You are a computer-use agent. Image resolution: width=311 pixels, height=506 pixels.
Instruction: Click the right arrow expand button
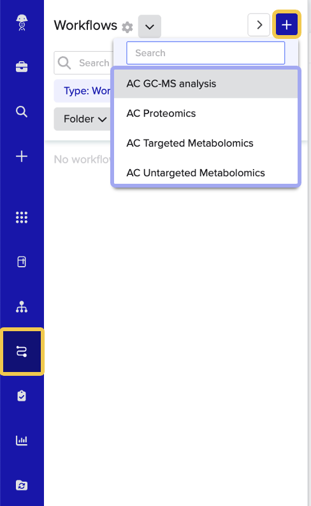(259, 25)
